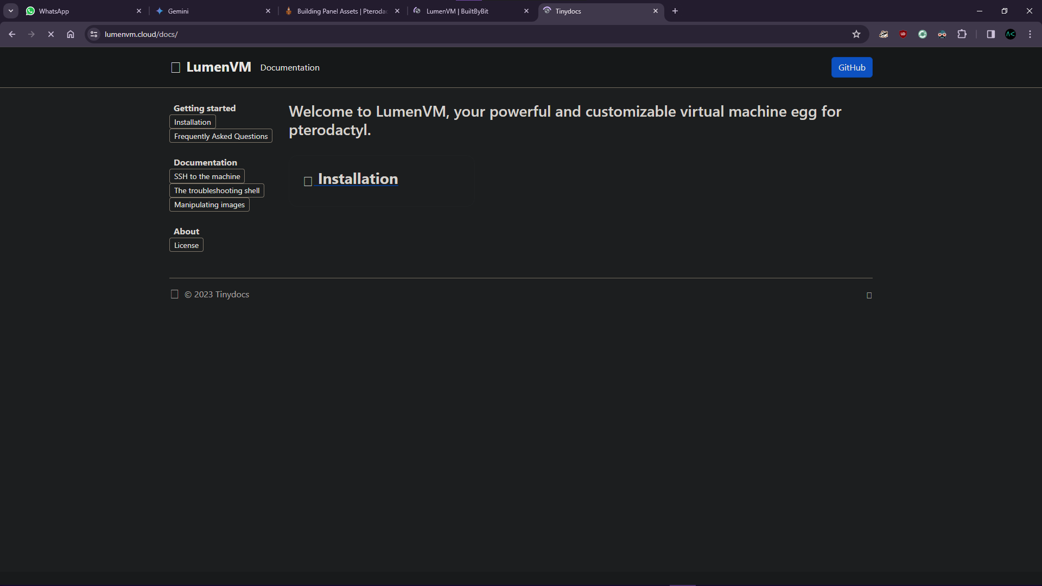Viewport: 1042px width, 586px height.
Task: Click the green circular extension icon
Action: coord(923,34)
